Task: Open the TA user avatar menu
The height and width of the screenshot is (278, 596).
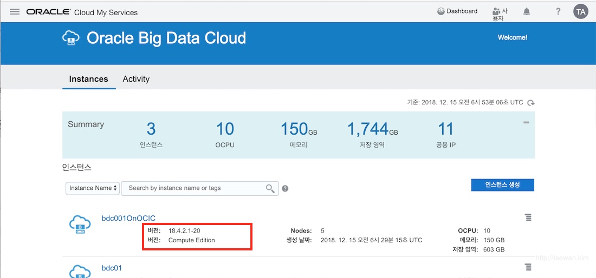Action: (x=581, y=12)
